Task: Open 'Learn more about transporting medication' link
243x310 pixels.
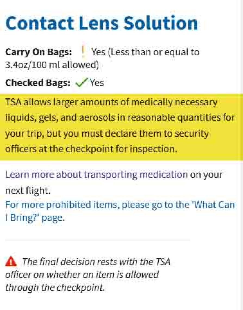Action: [x=96, y=175]
